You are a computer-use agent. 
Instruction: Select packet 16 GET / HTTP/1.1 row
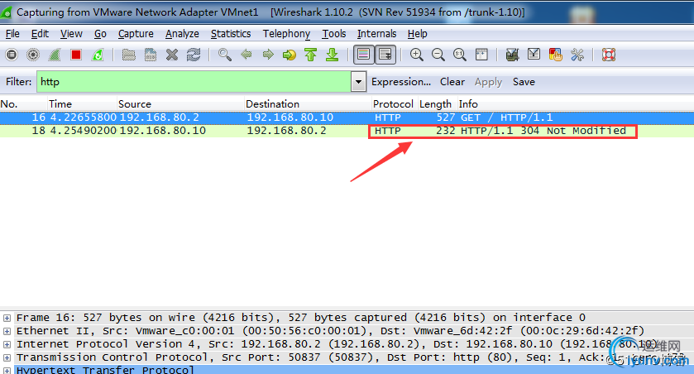[x=347, y=117]
